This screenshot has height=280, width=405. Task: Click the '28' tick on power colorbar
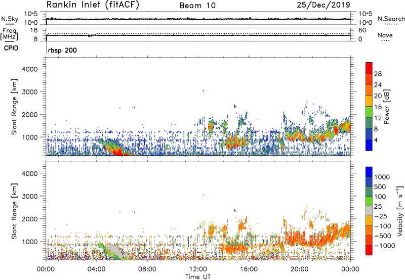tap(378, 74)
